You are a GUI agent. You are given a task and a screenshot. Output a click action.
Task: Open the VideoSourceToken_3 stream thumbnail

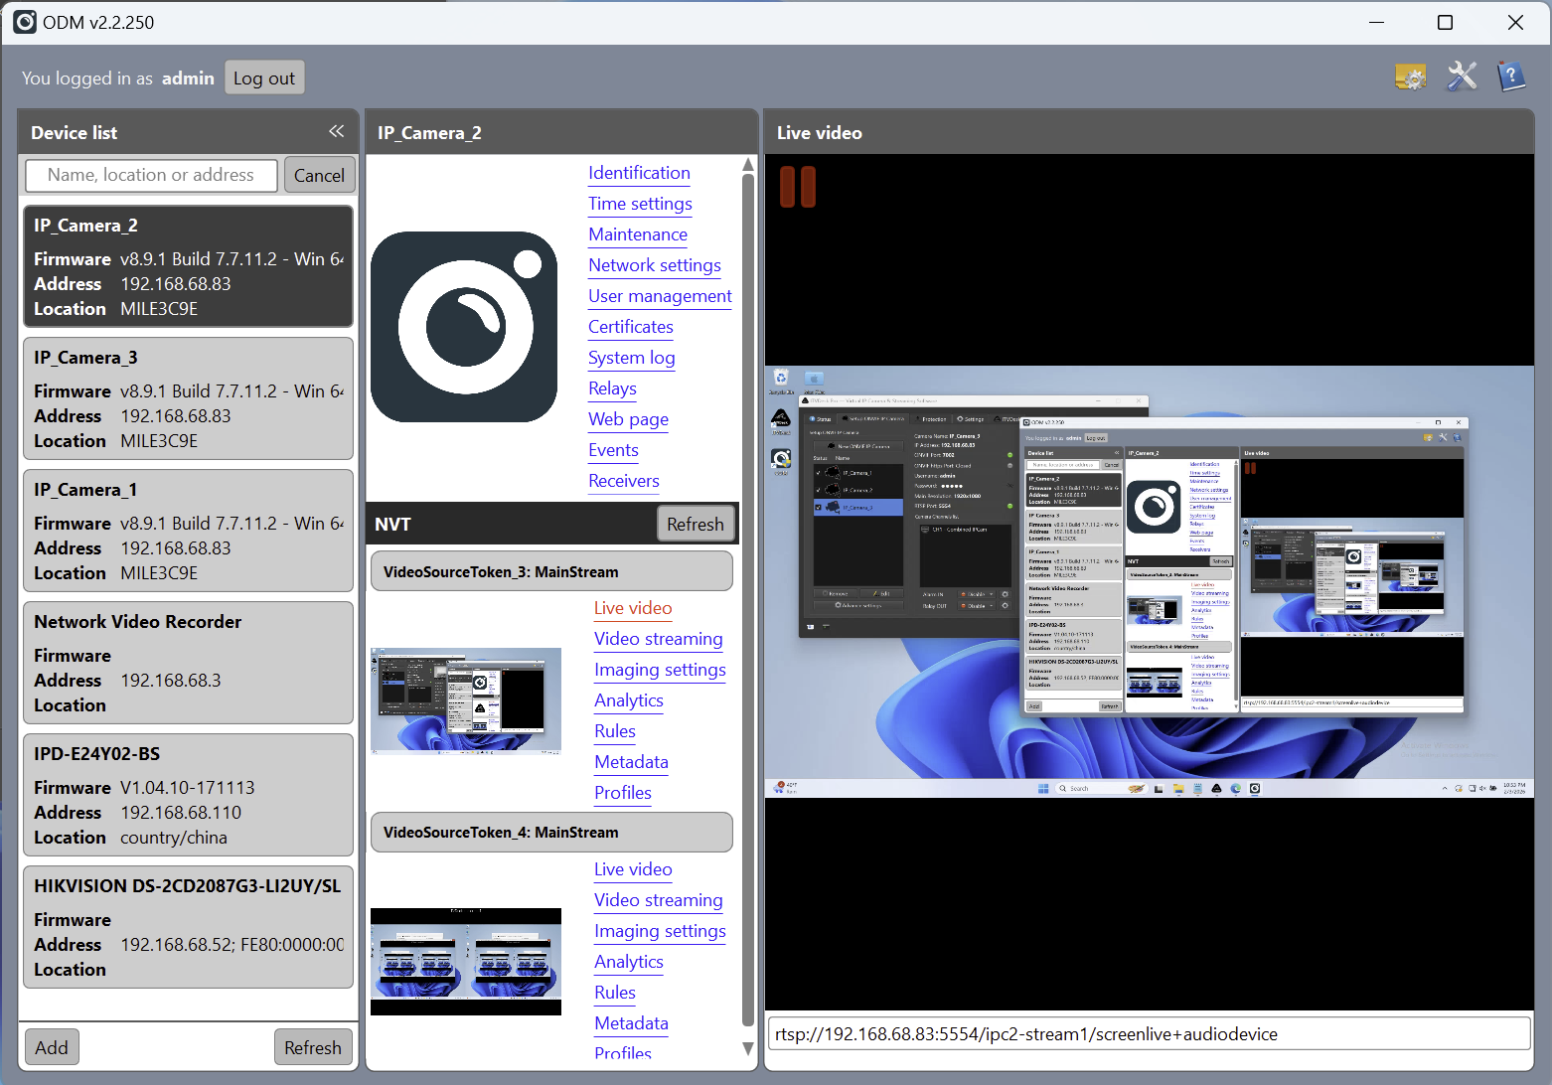[465, 700]
